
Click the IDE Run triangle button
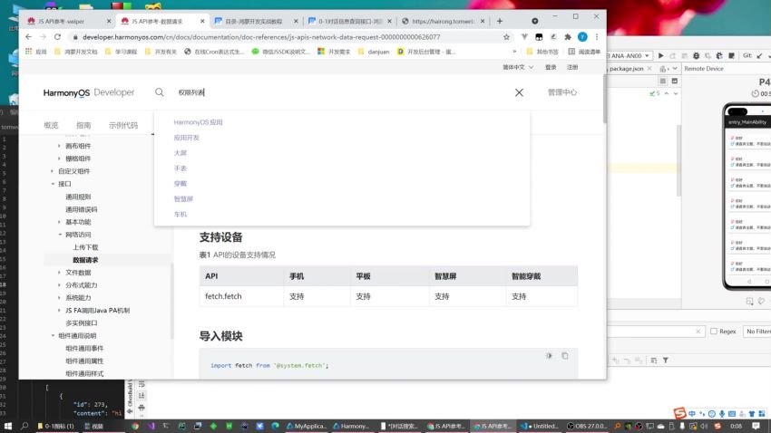[661, 56]
